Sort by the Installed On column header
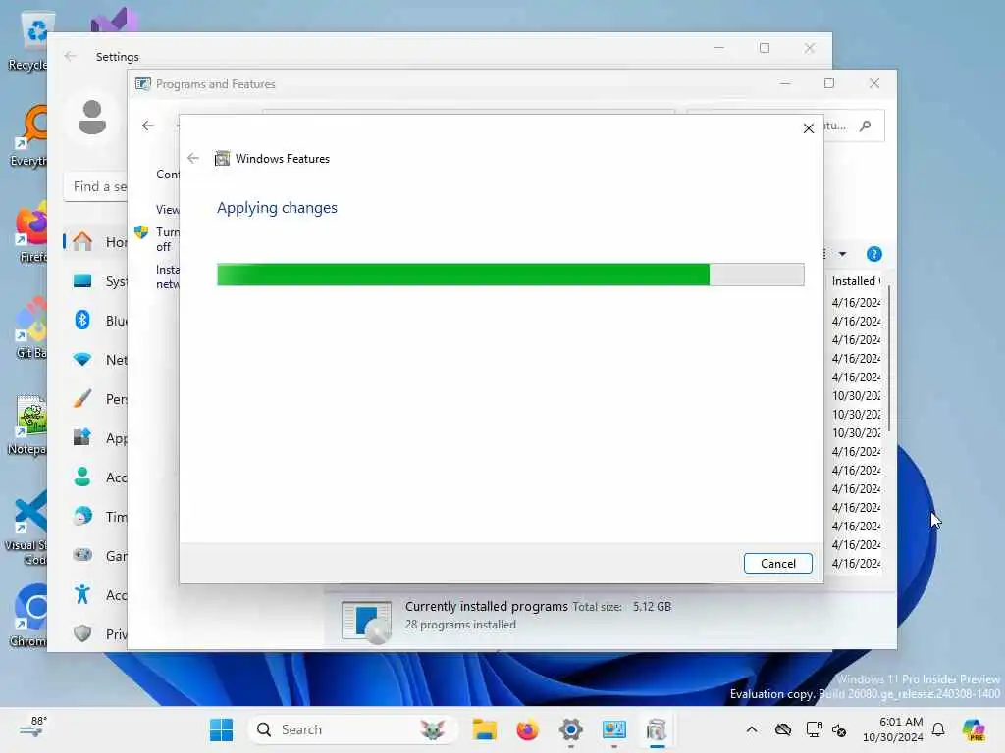1005x753 pixels. 856,281
